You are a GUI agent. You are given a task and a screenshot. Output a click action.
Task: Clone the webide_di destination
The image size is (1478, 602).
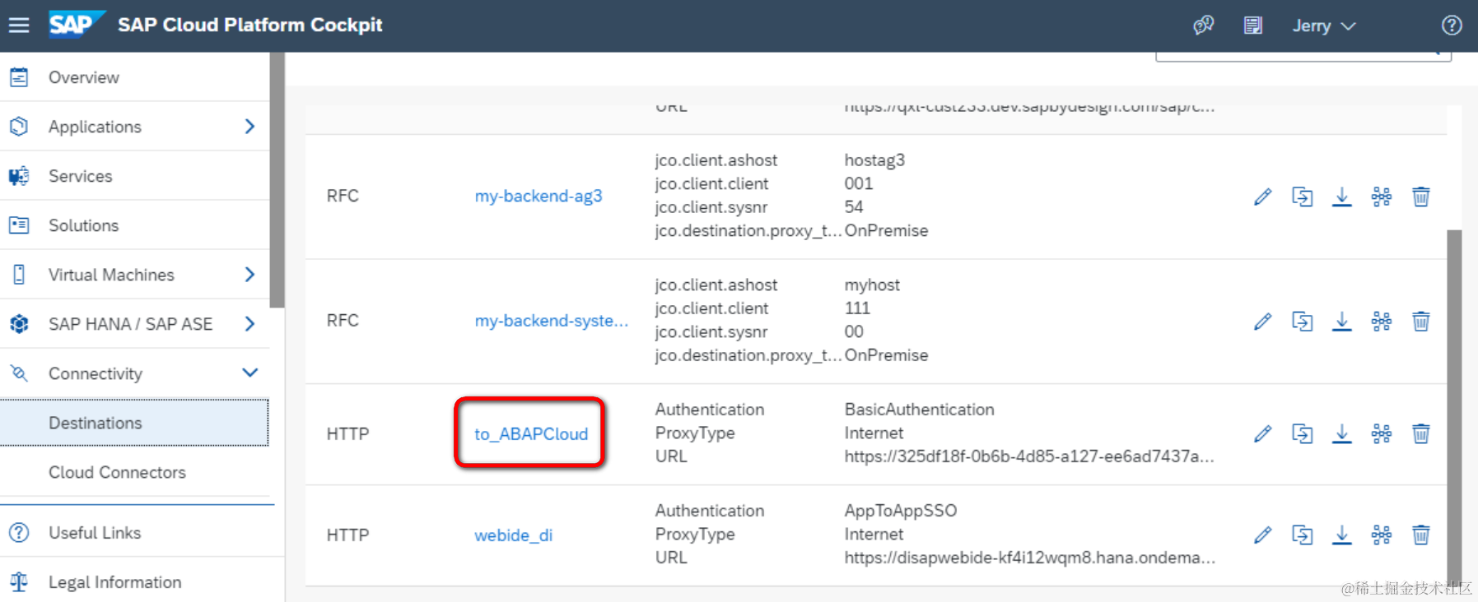tap(1303, 535)
